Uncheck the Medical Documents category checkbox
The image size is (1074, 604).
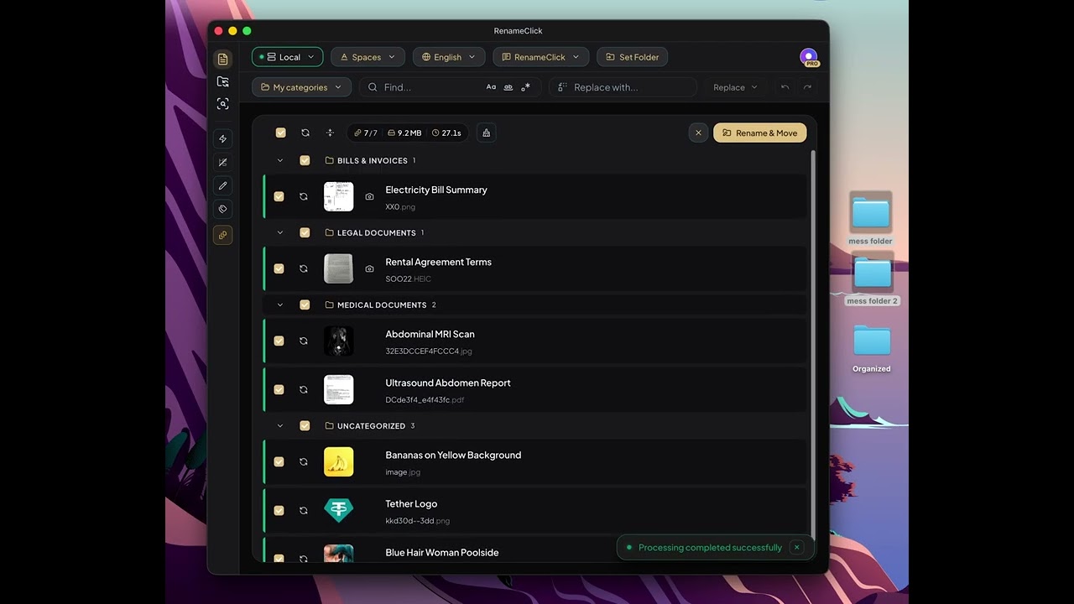point(305,305)
